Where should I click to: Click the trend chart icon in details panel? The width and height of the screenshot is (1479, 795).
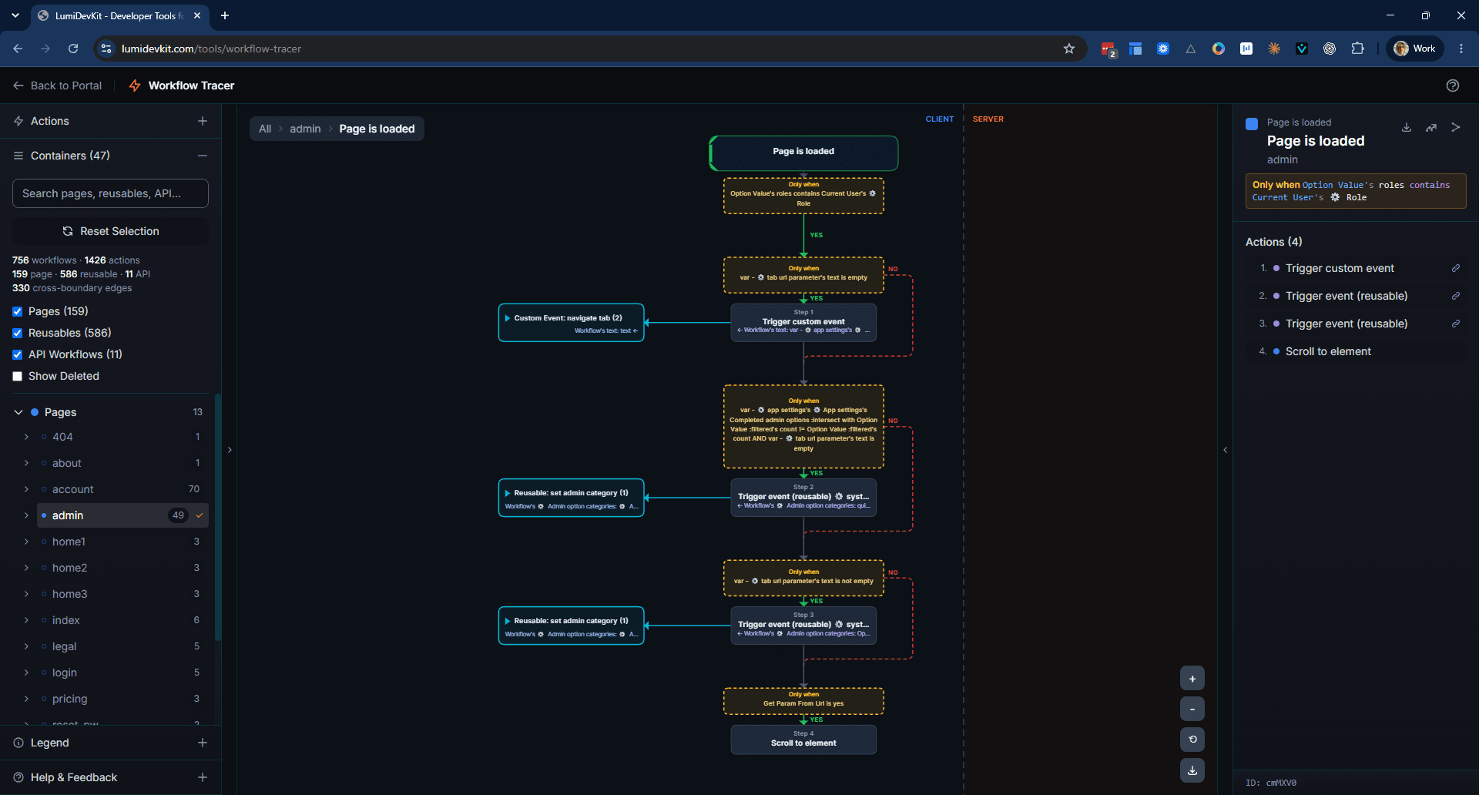click(x=1431, y=127)
